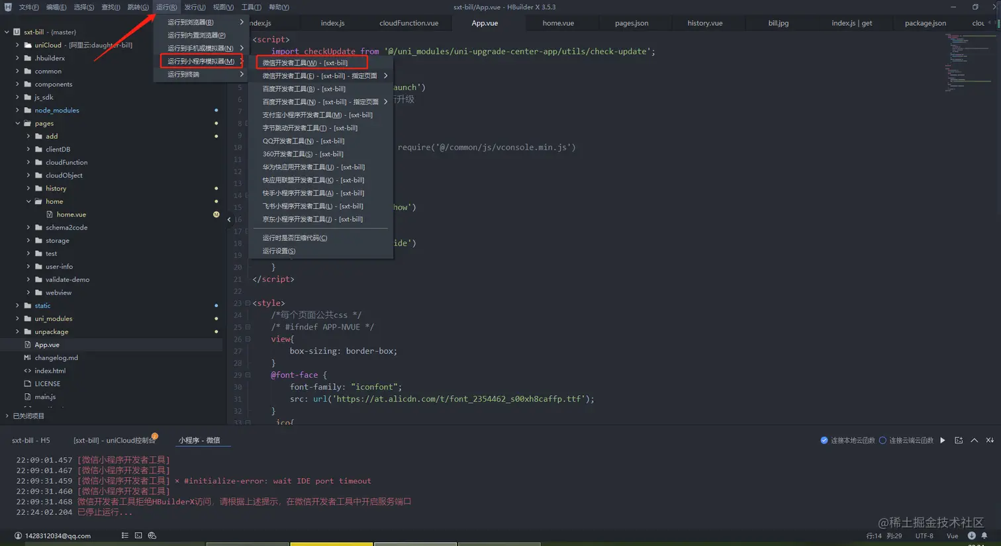Click the main.js file icon
Viewport: 1001px width, 546px height.
[28, 397]
